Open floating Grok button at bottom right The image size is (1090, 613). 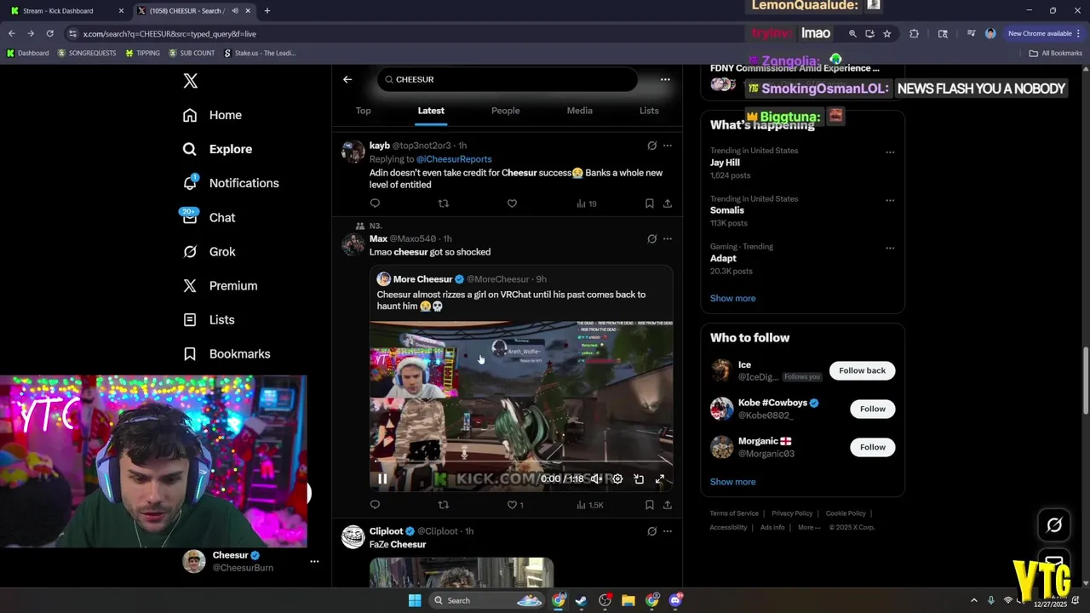(1054, 525)
